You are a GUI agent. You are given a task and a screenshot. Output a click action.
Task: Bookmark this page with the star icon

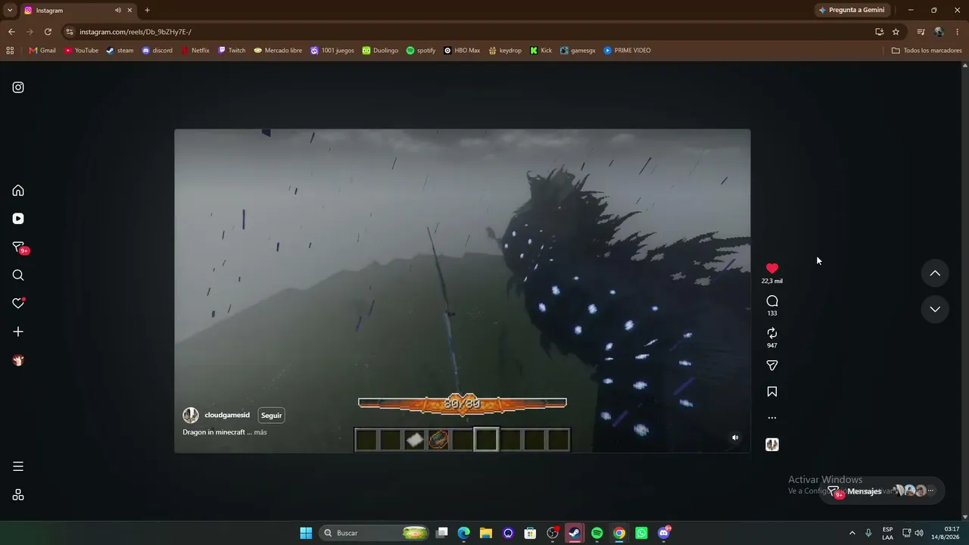(x=896, y=32)
